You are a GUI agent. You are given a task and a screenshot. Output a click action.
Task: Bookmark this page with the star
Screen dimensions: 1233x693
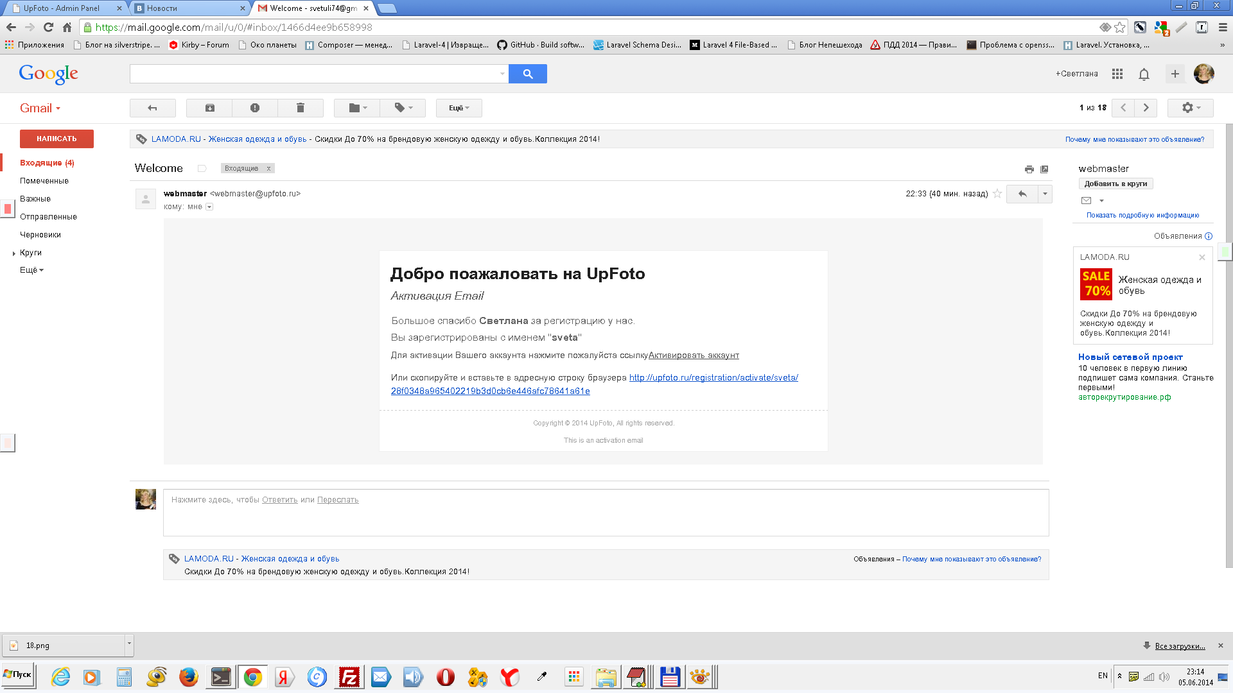tap(1120, 27)
